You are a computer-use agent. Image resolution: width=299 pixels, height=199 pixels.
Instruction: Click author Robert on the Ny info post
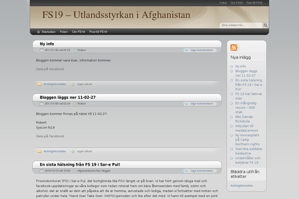coord(82,50)
